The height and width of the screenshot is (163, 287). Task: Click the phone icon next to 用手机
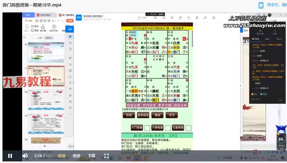(261, 5)
